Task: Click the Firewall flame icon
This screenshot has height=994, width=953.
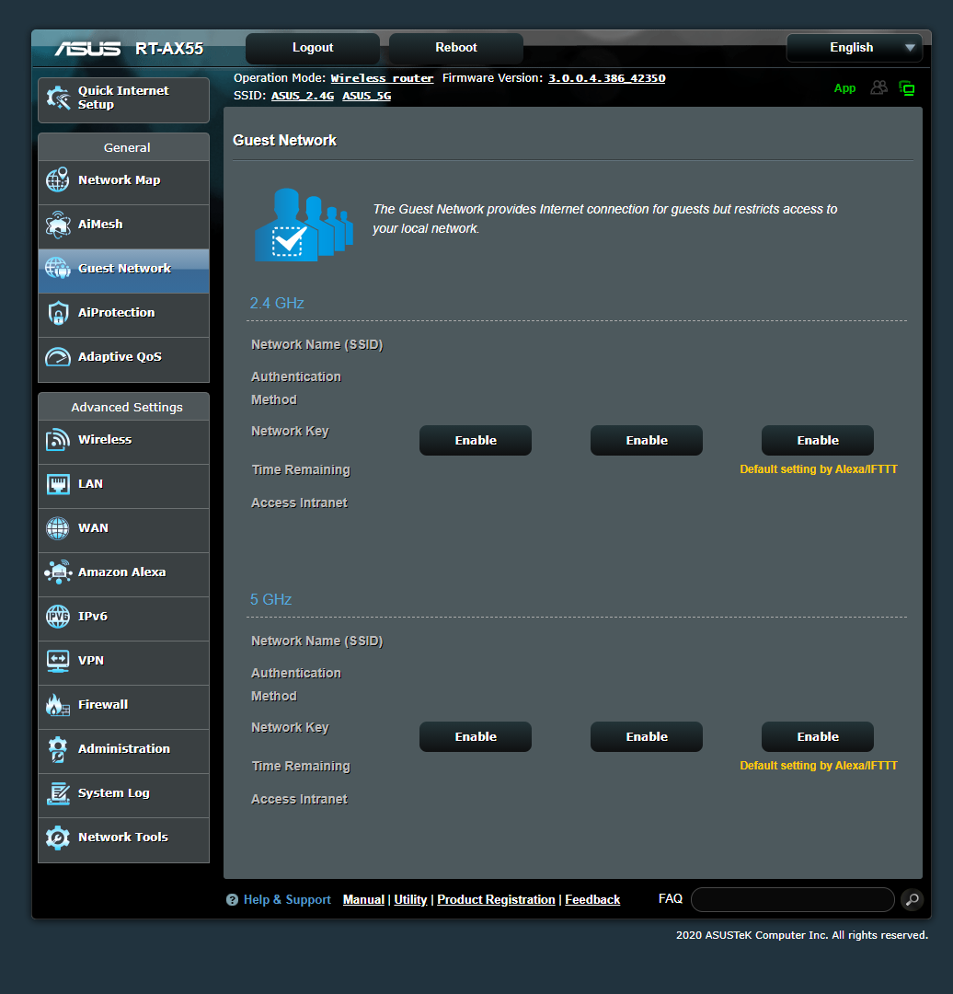Action: 58,704
